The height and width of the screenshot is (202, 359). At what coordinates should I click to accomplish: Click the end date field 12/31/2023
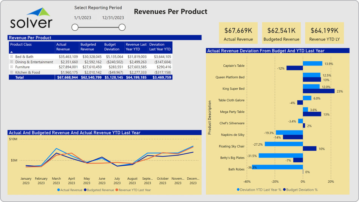113,17
